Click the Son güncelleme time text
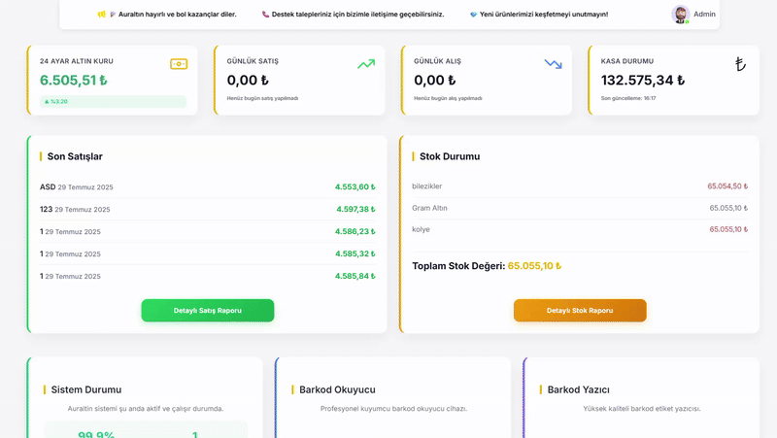Screen dimensions: 777x438 628,98
